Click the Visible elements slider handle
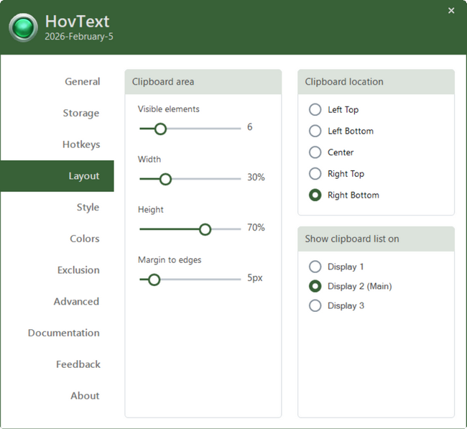Screen dimensions: 467x429 (x=160, y=129)
